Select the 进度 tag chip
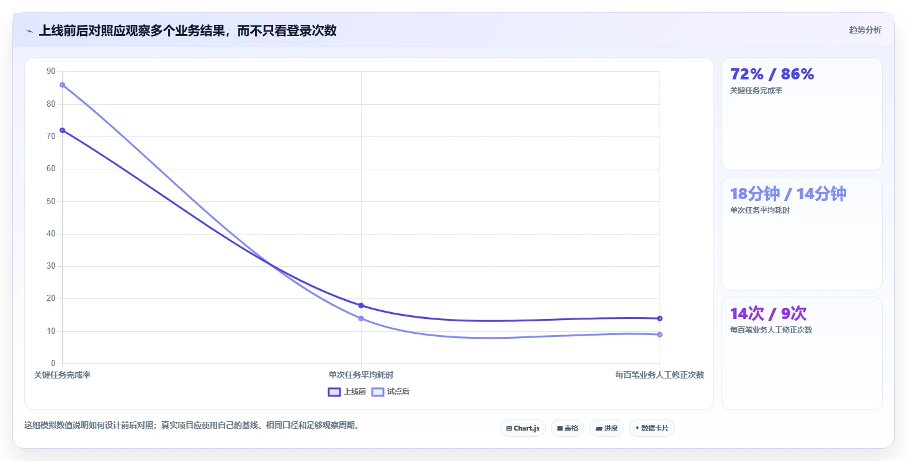The height and width of the screenshot is (461, 907). tap(607, 428)
